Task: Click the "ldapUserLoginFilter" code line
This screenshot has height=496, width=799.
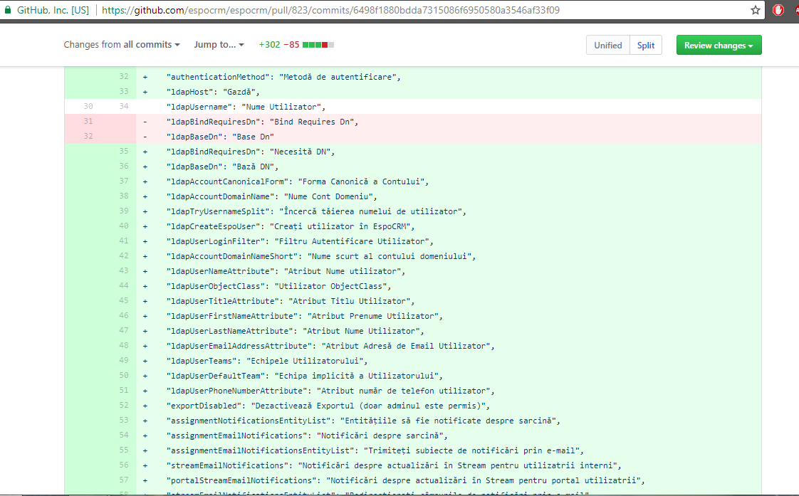Action: point(300,241)
